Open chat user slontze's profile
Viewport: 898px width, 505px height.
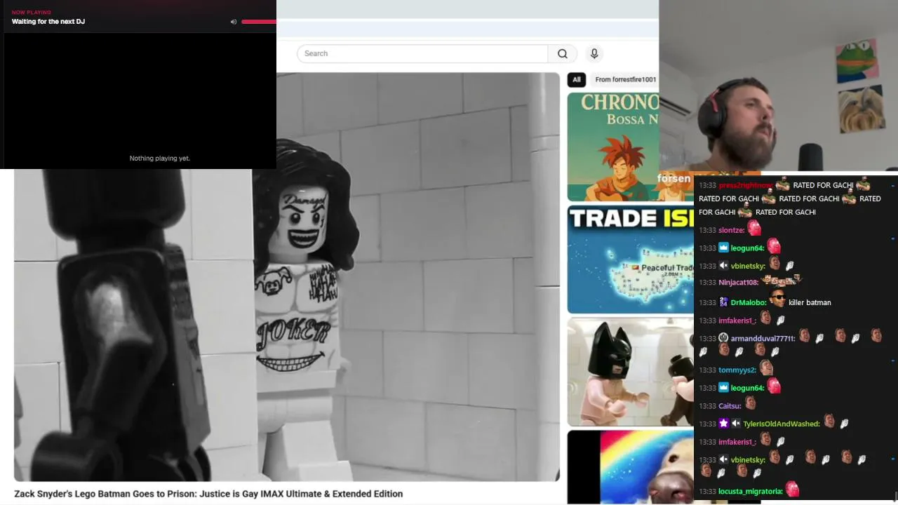pyautogui.click(x=731, y=230)
